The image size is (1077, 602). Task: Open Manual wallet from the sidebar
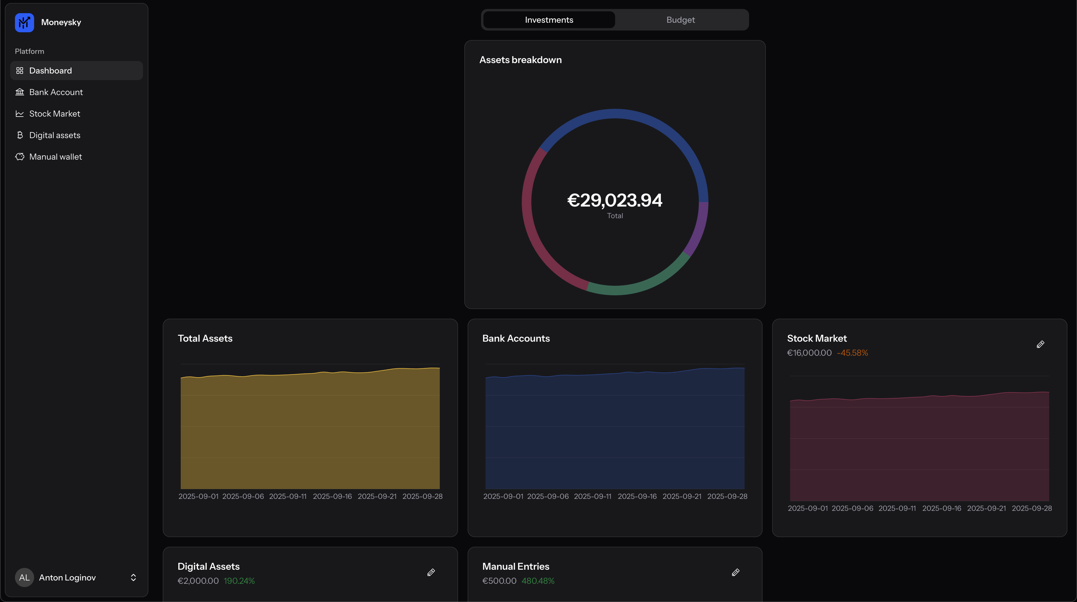click(55, 157)
